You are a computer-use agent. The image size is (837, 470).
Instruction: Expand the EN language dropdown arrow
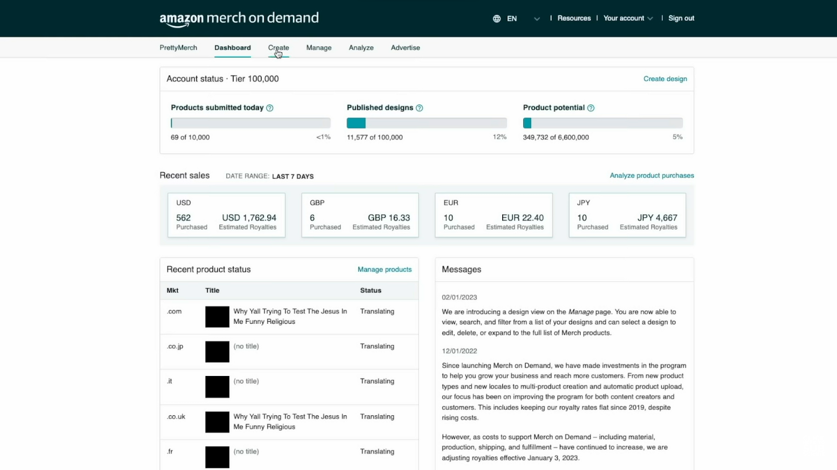[x=537, y=19]
